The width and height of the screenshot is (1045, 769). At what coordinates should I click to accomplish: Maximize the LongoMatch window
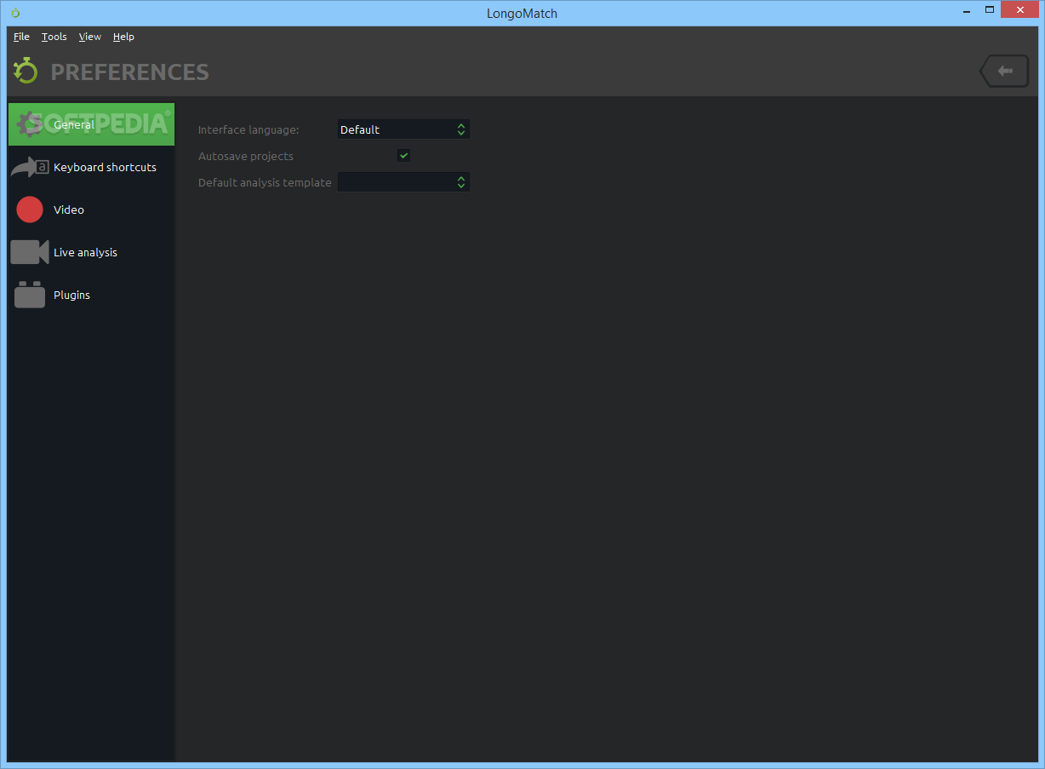tap(990, 10)
